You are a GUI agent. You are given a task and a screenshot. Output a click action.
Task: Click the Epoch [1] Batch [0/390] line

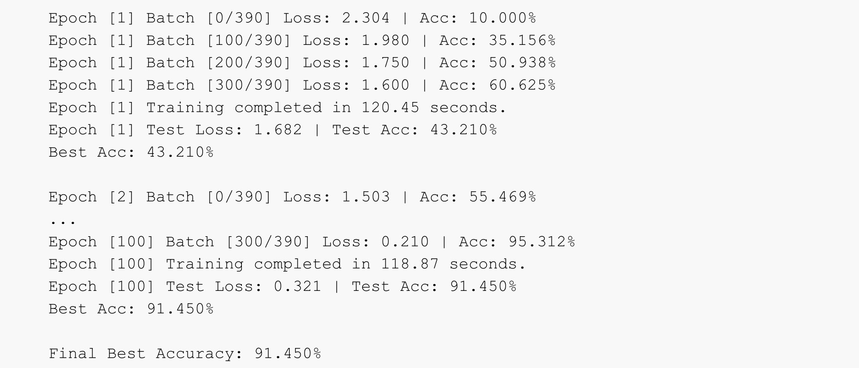(292, 18)
